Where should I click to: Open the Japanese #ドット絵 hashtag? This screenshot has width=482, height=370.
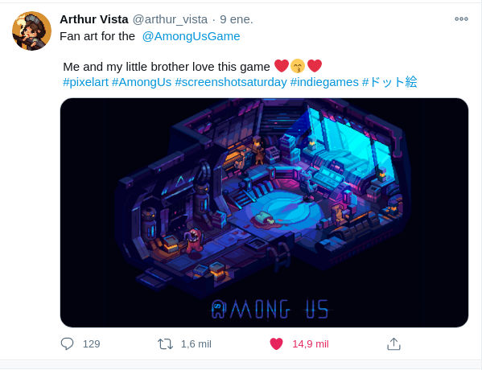[389, 82]
